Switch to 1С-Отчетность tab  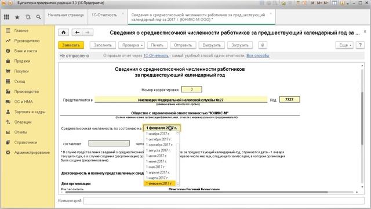tap(104, 15)
